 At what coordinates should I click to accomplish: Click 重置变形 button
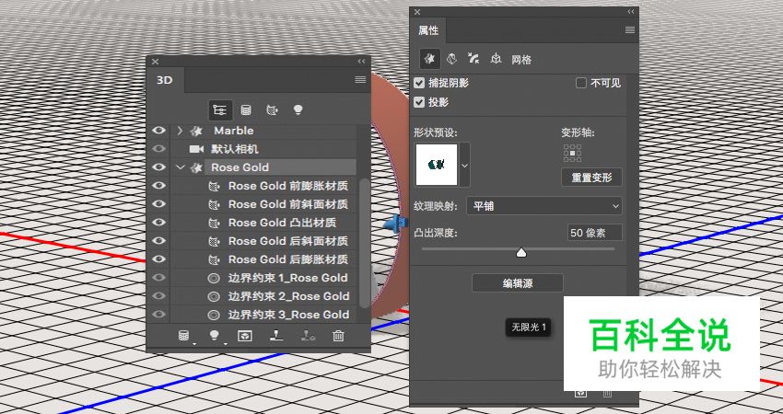click(x=591, y=178)
